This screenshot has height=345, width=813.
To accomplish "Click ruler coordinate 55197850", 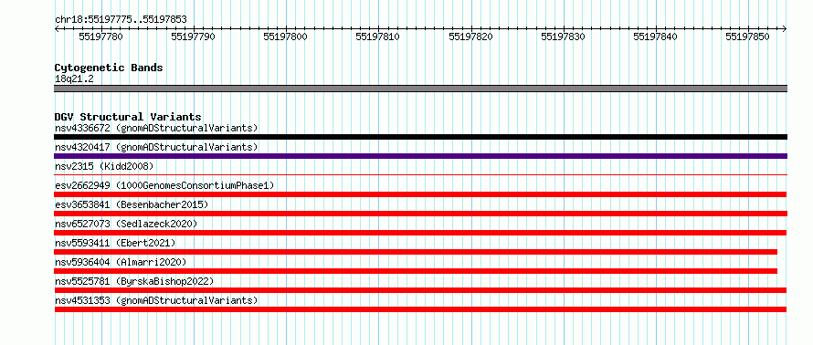I will point(747,37).
